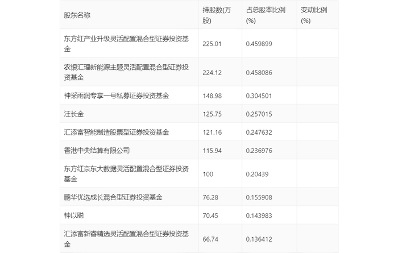398x253 pixels.
Task: Click the percentage cell 0.459899
Action: pos(259,44)
